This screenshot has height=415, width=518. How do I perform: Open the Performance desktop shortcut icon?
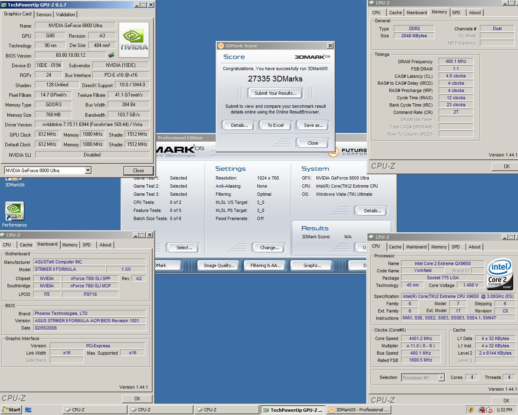pyautogui.click(x=15, y=211)
